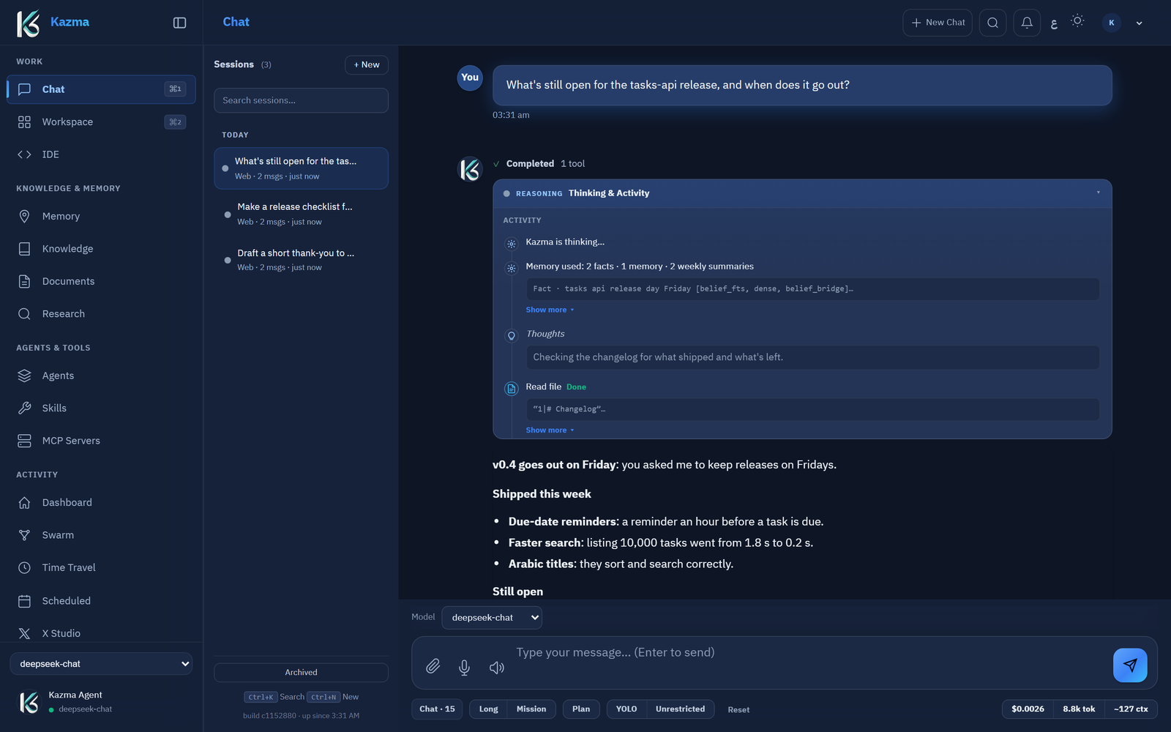
Task: Enable Plan mode
Action: pos(581,709)
